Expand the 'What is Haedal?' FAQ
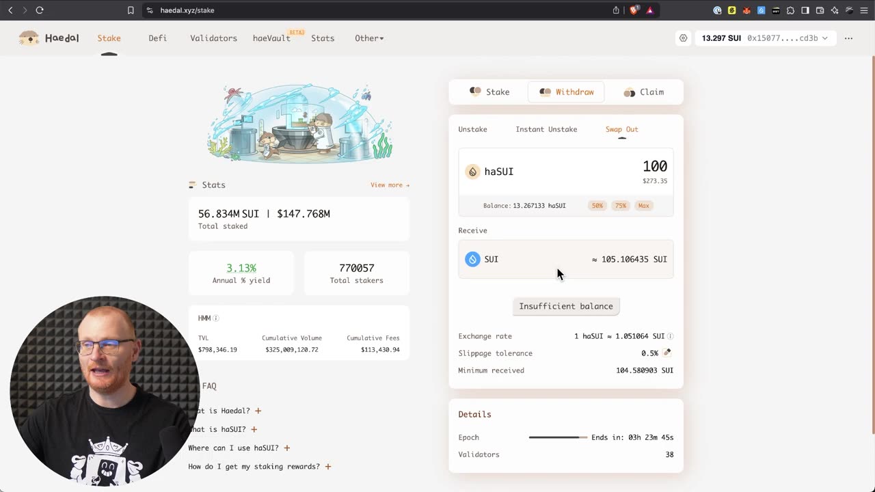Viewport: 875px width, 492px height. coord(258,411)
